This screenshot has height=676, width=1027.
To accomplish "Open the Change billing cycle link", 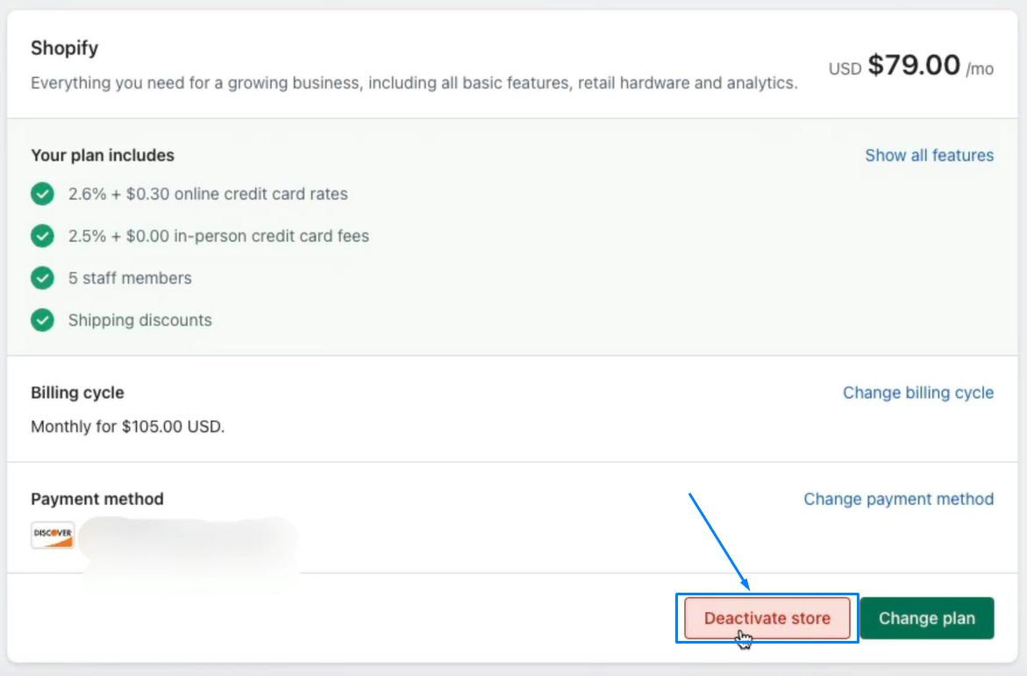I will point(917,393).
